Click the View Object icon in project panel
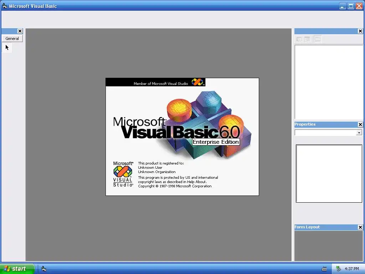This screenshot has height=274, width=365. tap(307, 39)
